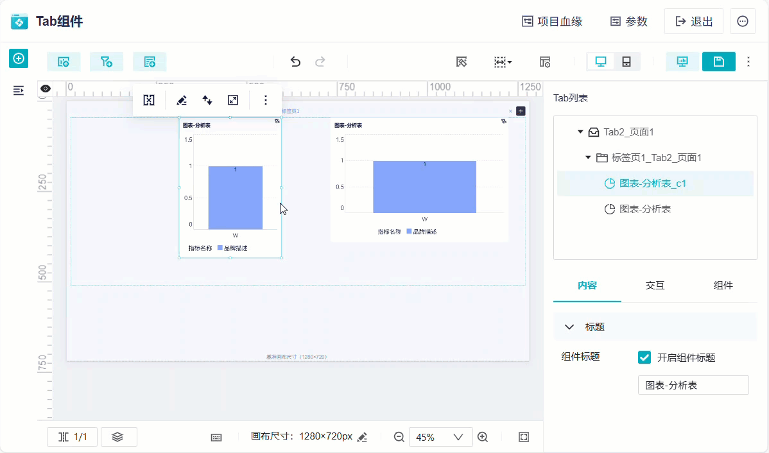Open 项目血缘 project lineage
This screenshot has width=769, height=453.
click(x=552, y=22)
